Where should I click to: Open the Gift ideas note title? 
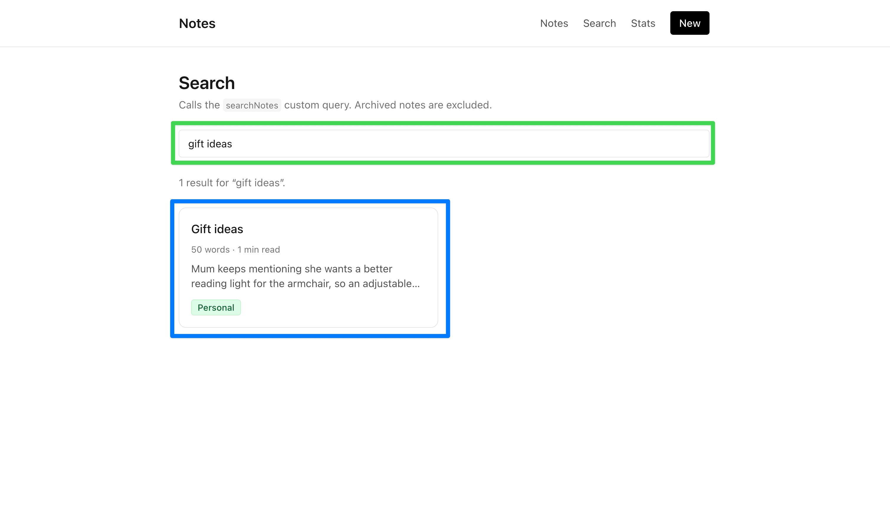coord(217,229)
